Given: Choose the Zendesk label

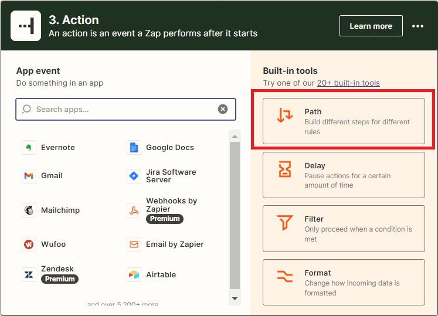Looking at the screenshot, I should (x=57, y=269).
